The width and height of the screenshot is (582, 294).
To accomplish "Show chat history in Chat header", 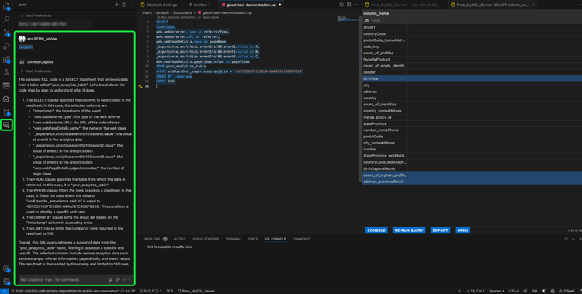I will click(x=124, y=5).
